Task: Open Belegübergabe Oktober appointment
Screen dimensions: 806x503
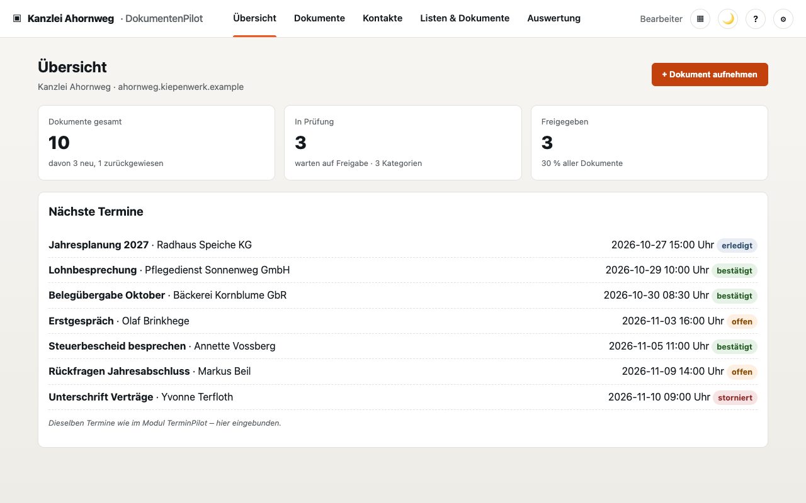Action: [x=403, y=296]
